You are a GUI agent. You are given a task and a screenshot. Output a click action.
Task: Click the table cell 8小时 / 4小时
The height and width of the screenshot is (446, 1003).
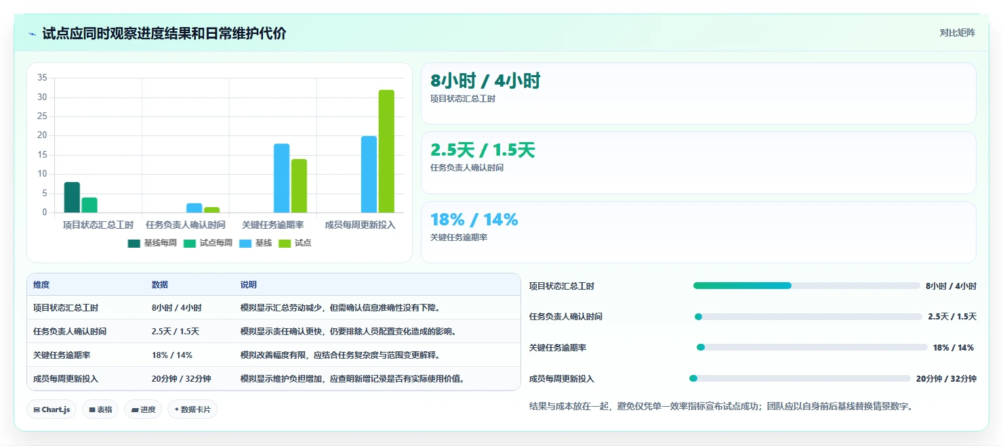(177, 308)
